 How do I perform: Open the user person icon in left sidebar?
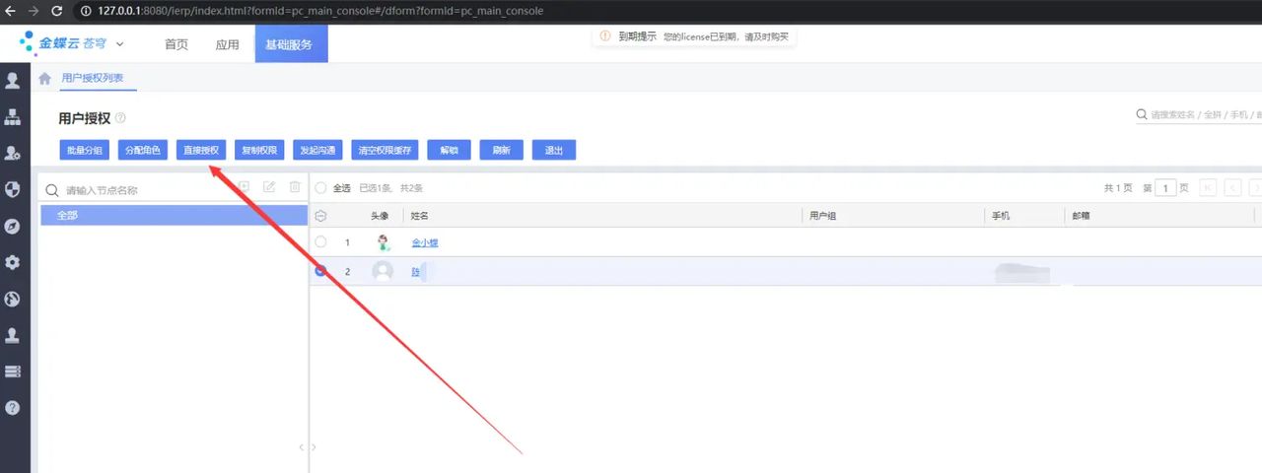pos(13,81)
